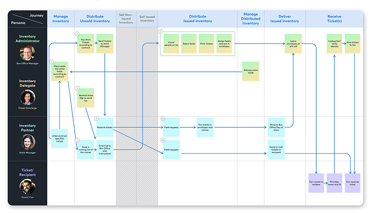
Task: Click the Email list to Box Office note
Action: pos(104,149)
